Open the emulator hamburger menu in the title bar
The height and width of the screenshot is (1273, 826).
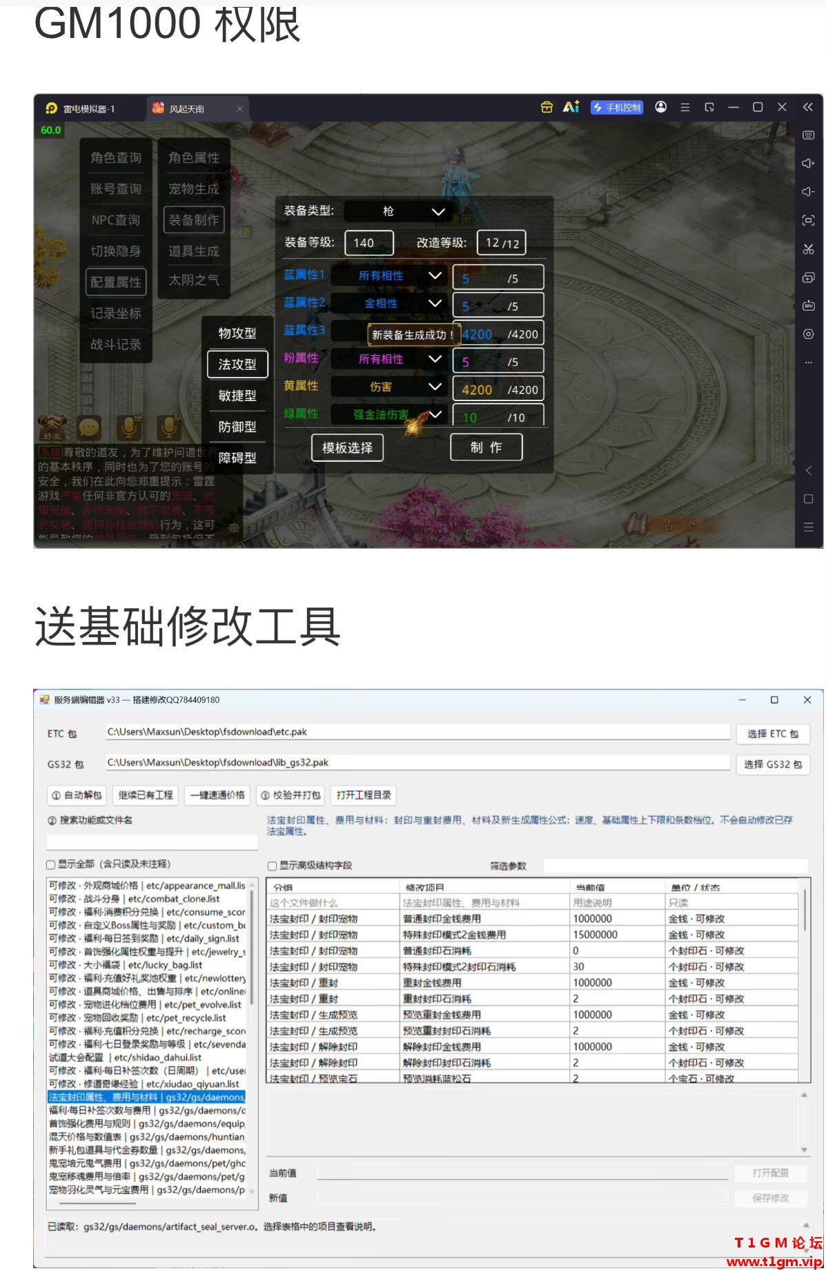tap(685, 108)
